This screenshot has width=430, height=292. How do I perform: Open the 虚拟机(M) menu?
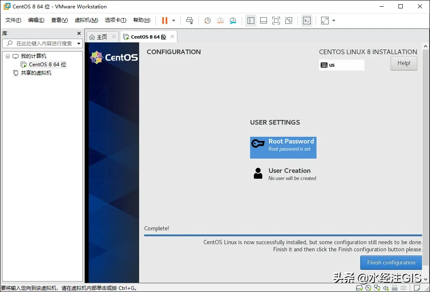(x=87, y=20)
